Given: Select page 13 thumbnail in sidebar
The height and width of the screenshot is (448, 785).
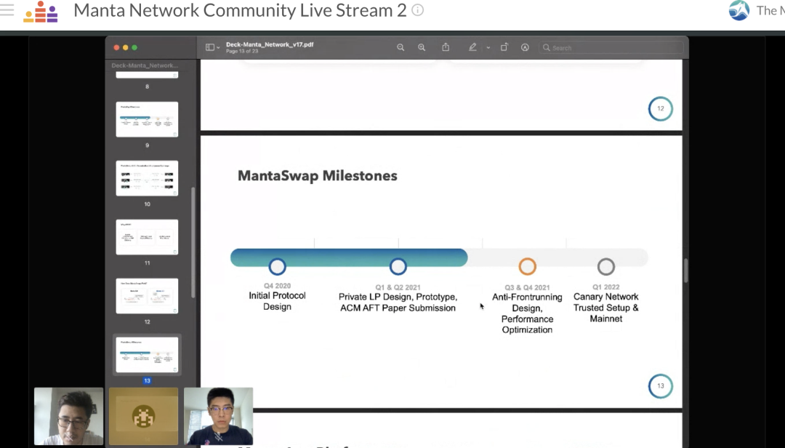Looking at the screenshot, I should [147, 355].
